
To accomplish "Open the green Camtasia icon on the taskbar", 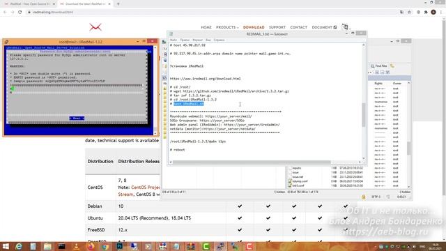I will coord(206,246).
